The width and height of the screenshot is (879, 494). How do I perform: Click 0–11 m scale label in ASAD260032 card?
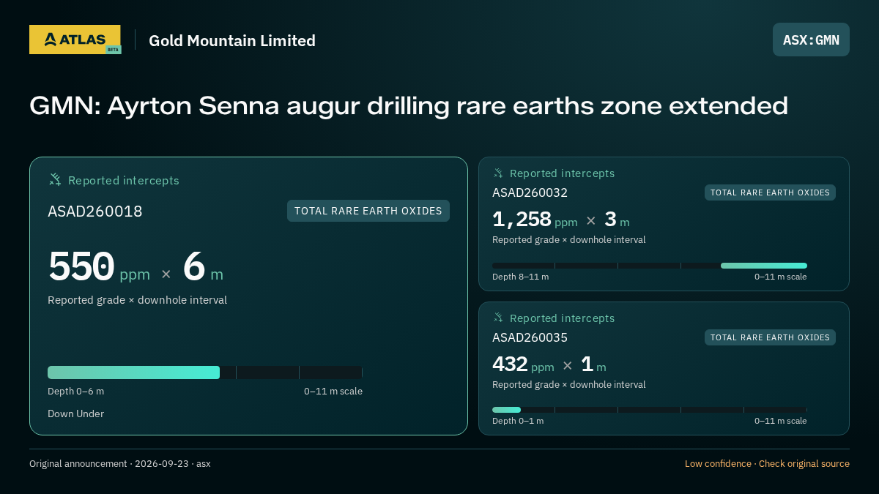(781, 277)
